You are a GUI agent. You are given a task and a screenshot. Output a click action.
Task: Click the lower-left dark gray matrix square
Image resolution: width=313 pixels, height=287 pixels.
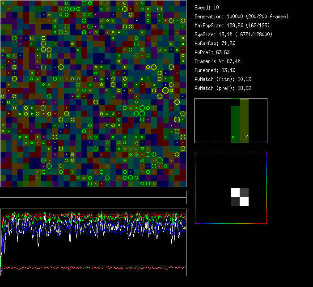(x=235, y=201)
